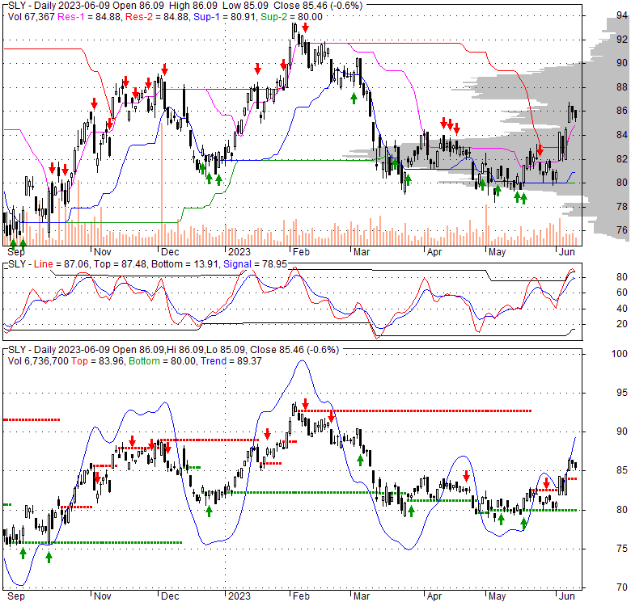Click the Low 85.09 value in top header

[x=245, y=6]
